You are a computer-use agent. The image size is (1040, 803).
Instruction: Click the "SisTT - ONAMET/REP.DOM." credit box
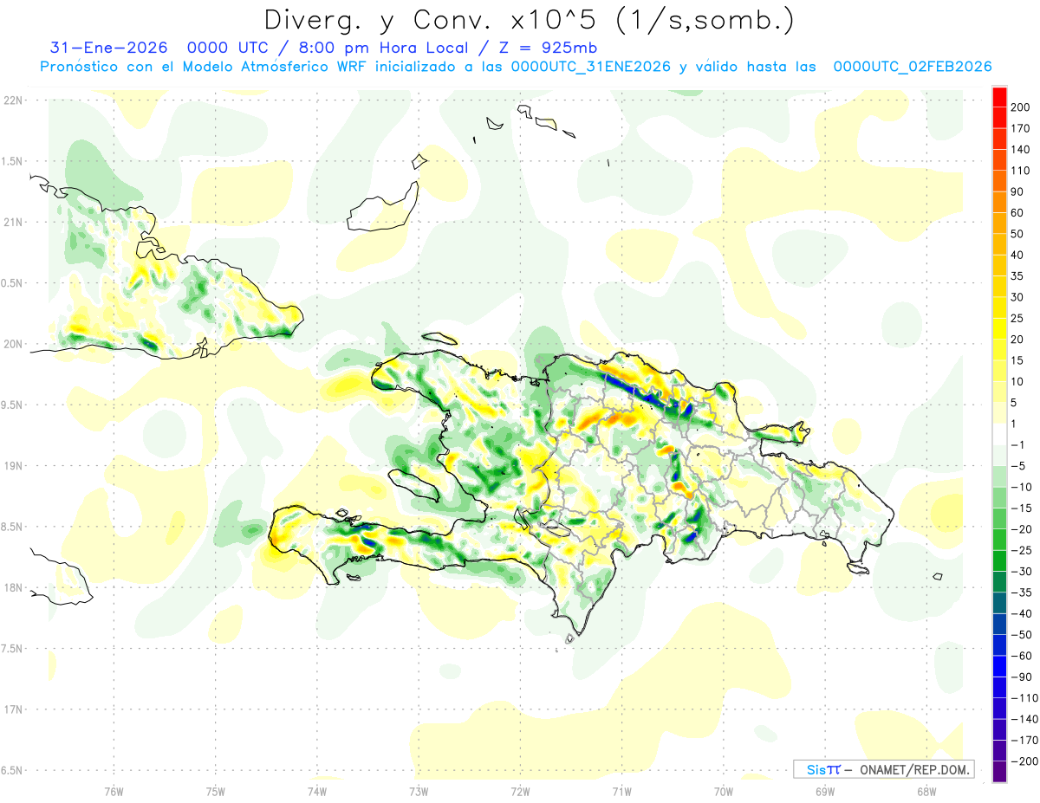[x=884, y=769]
